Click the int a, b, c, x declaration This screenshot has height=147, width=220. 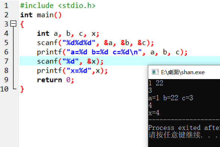[x=68, y=34]
